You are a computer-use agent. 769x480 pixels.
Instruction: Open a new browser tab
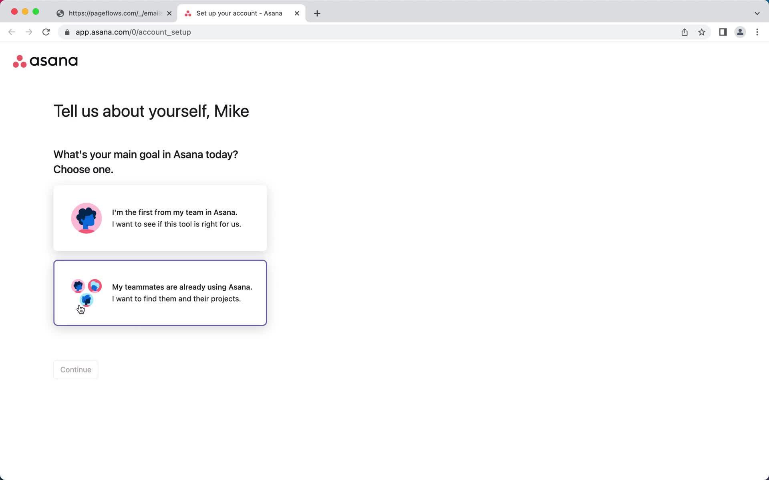(x=317, y=13)
